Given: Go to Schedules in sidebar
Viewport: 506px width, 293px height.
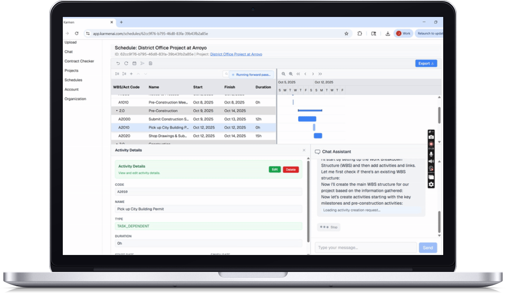Looking at the screenshot, I should 73,80.
